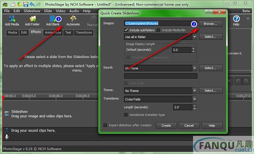Click Select... next to Sound dropdown
Viewport: 254px width, 154px height.
tap(210, 68)
